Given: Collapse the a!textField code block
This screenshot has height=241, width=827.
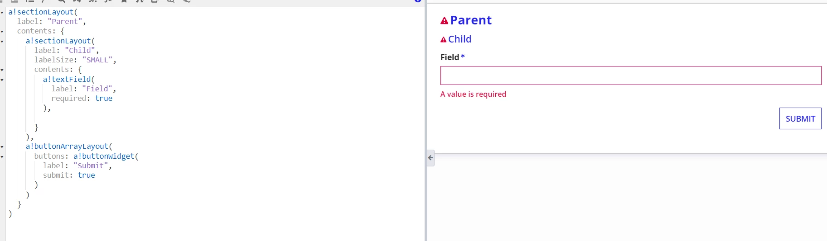Looking at the screenshot, I should pos(2,80).
